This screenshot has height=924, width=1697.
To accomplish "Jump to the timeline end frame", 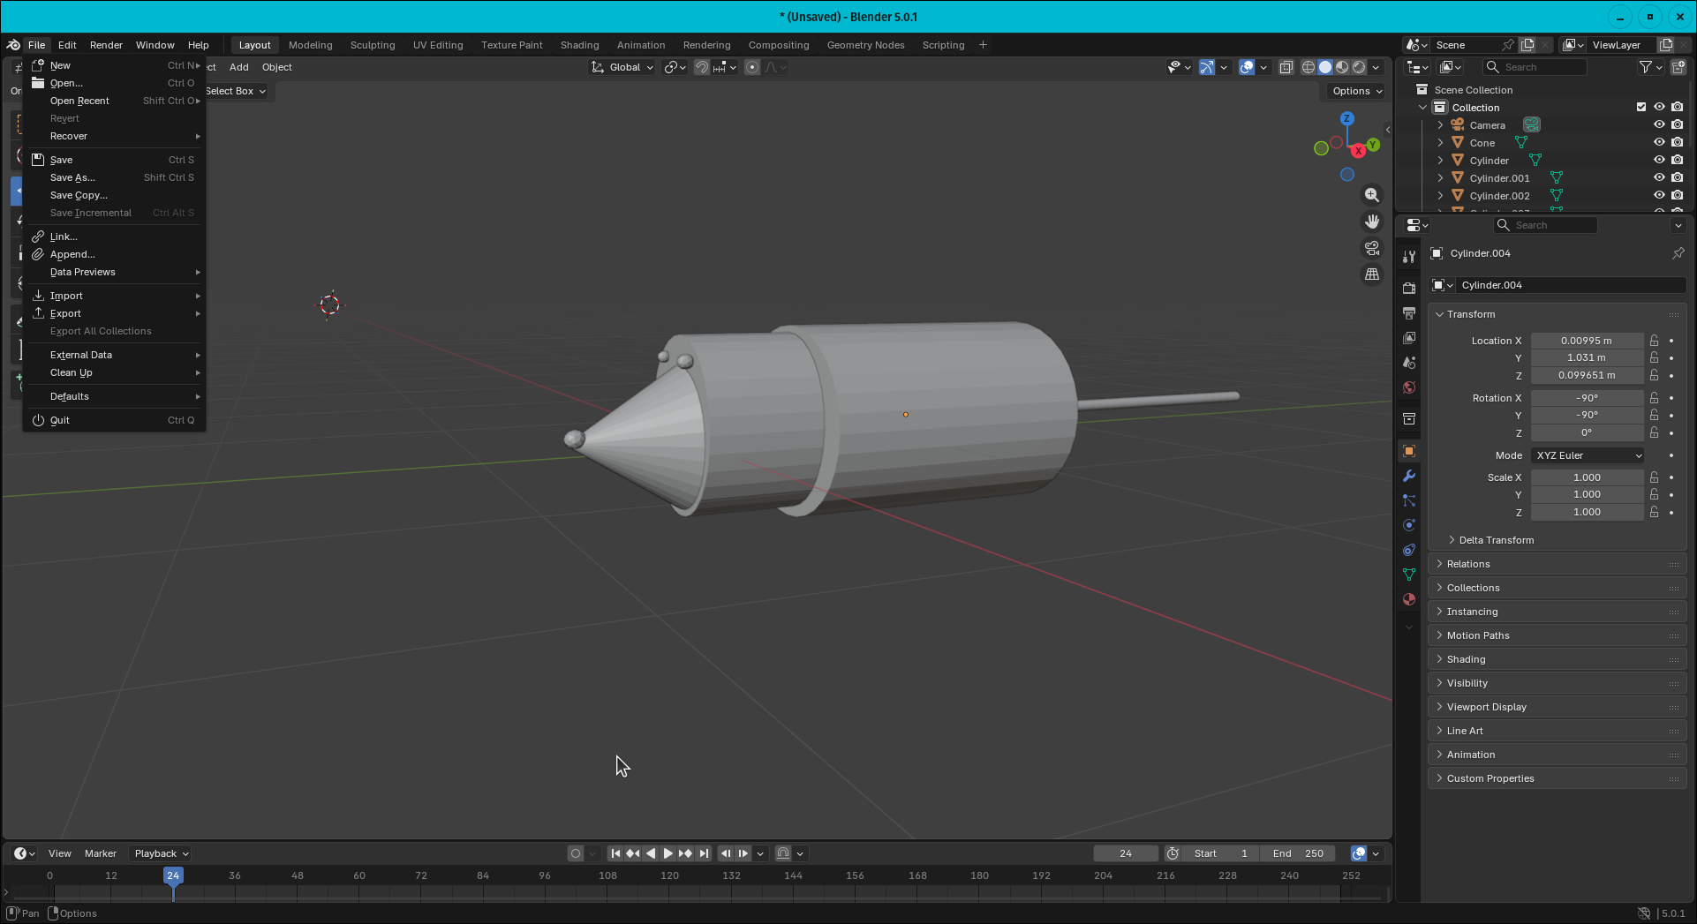I will [x=704, y=853].
